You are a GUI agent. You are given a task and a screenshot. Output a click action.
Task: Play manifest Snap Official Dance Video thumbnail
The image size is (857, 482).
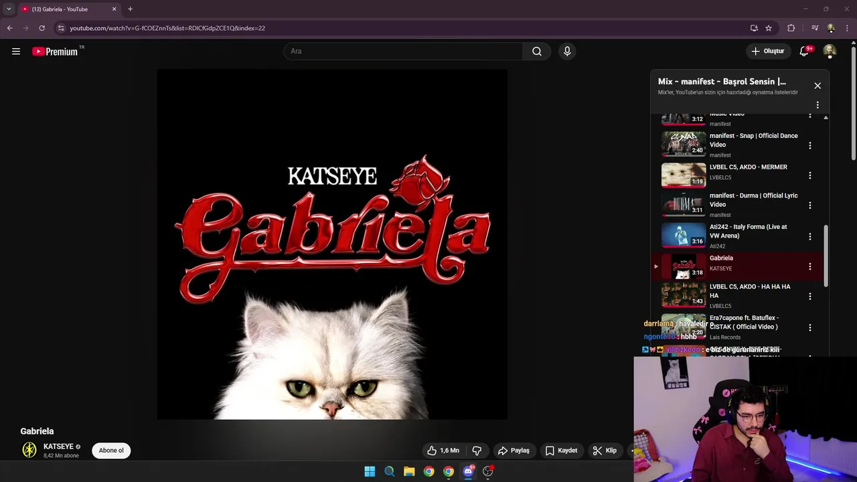tap(684, 144)
